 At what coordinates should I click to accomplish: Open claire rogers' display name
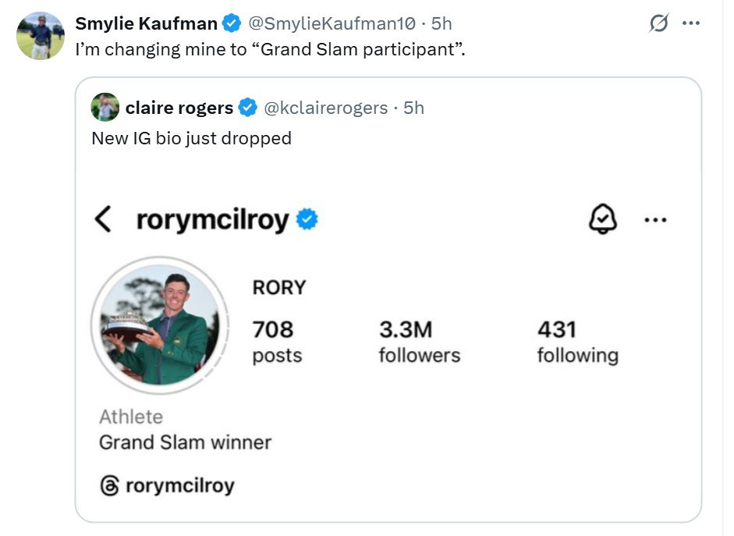(179, 108)
